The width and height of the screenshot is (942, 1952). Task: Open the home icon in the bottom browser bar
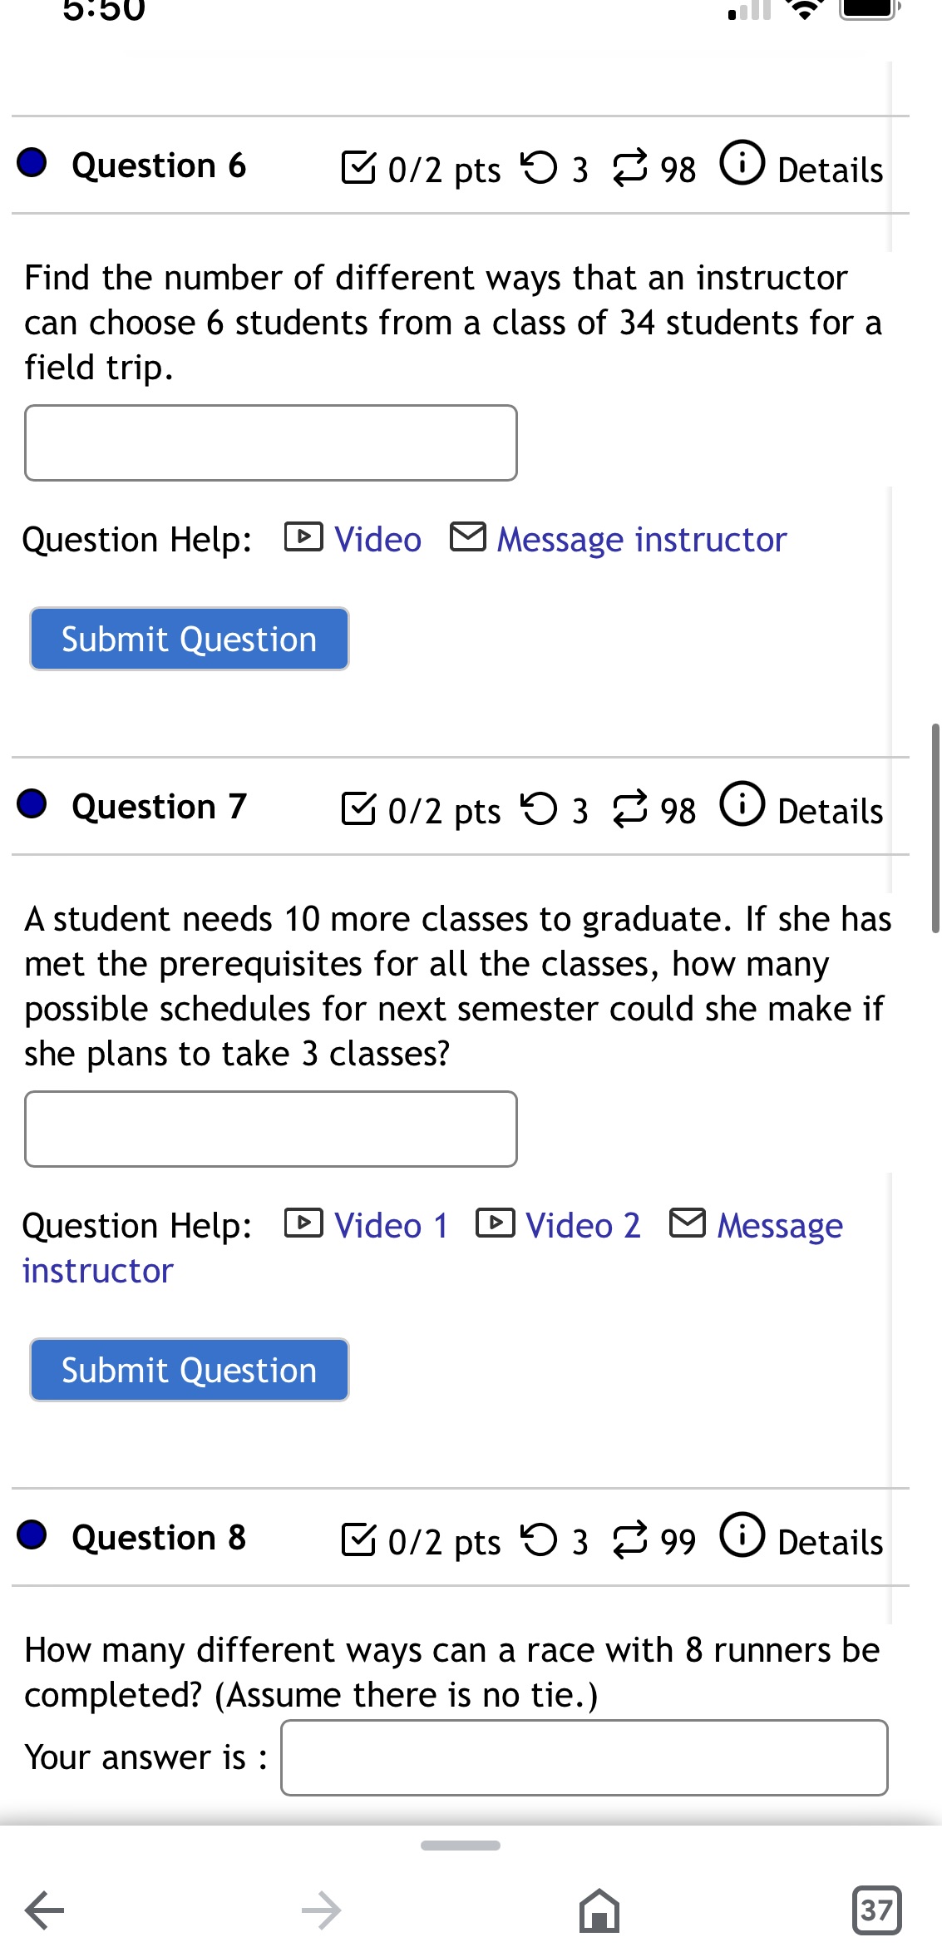(600, 1909)
